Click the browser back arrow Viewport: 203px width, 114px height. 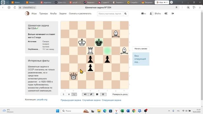tap(3, 8)
